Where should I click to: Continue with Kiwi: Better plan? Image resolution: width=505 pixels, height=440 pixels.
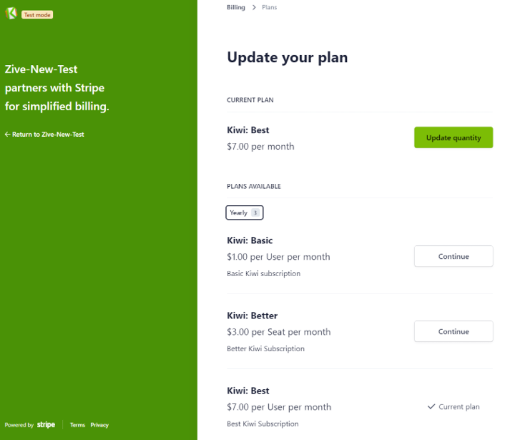point(453,331)
